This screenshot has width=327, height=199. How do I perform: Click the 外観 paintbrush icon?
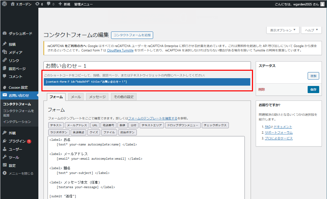tap(5, 133)
